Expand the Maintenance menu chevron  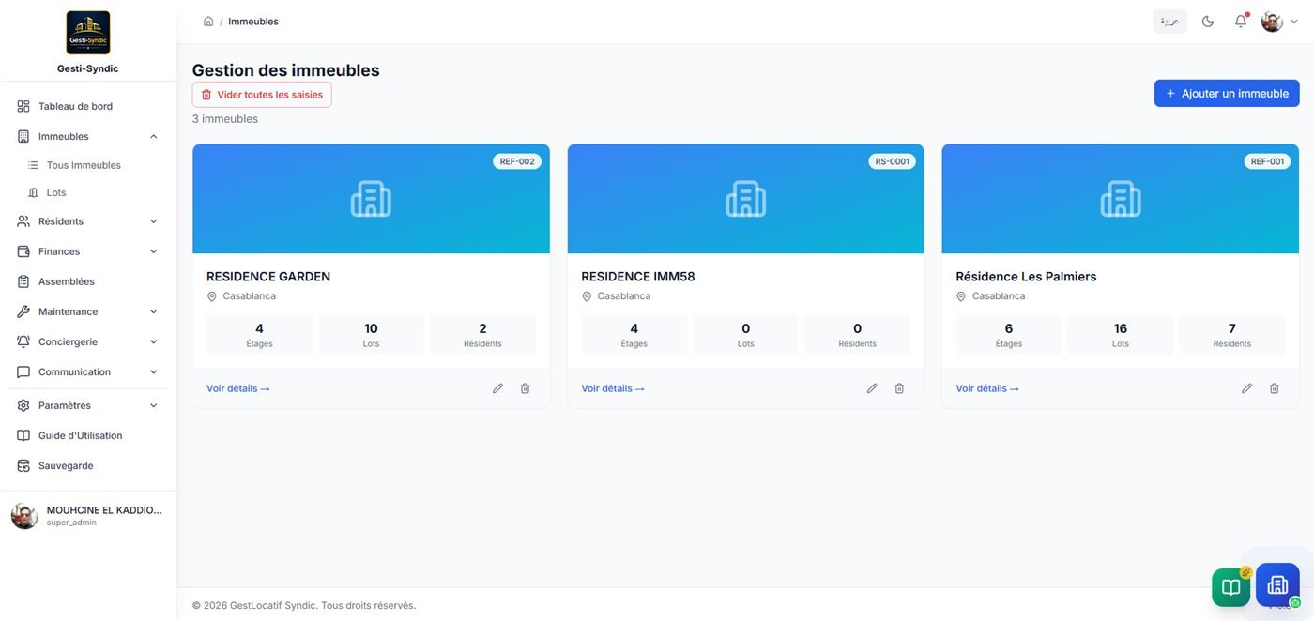click(x=153, y=311)
